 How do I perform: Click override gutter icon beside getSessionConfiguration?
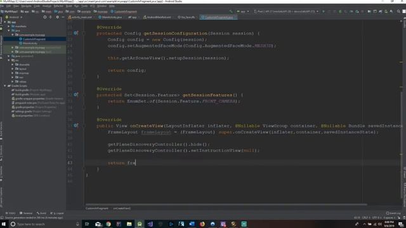pos(75,33)
